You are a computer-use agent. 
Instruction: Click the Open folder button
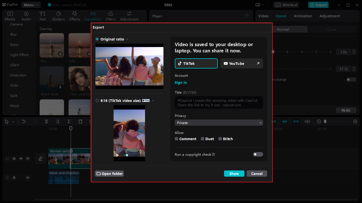pos(109,174)
